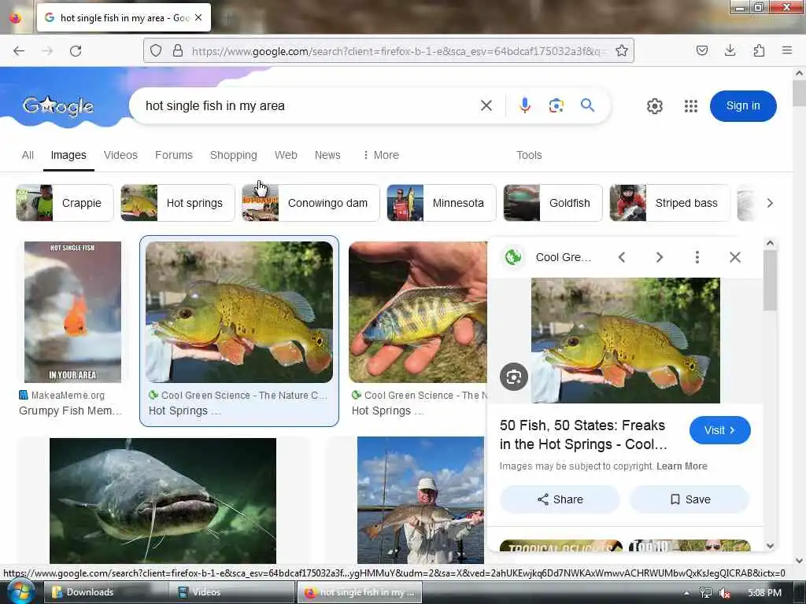Open the Forums tab

pos(174,155)
